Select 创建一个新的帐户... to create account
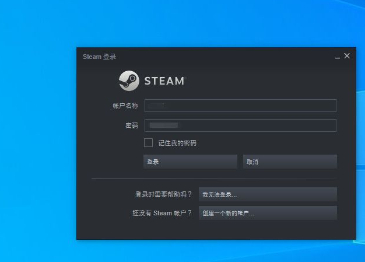The width and height of the screenshot is (365, 262). [268, 213]
